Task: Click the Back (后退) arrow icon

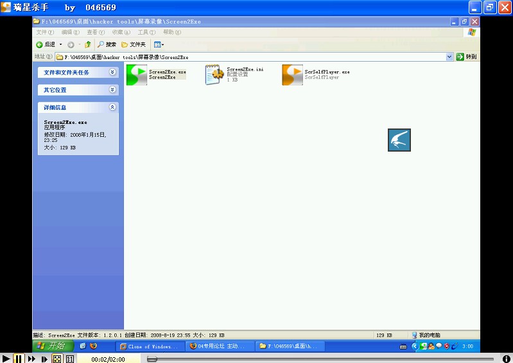Action: [39, 44]
